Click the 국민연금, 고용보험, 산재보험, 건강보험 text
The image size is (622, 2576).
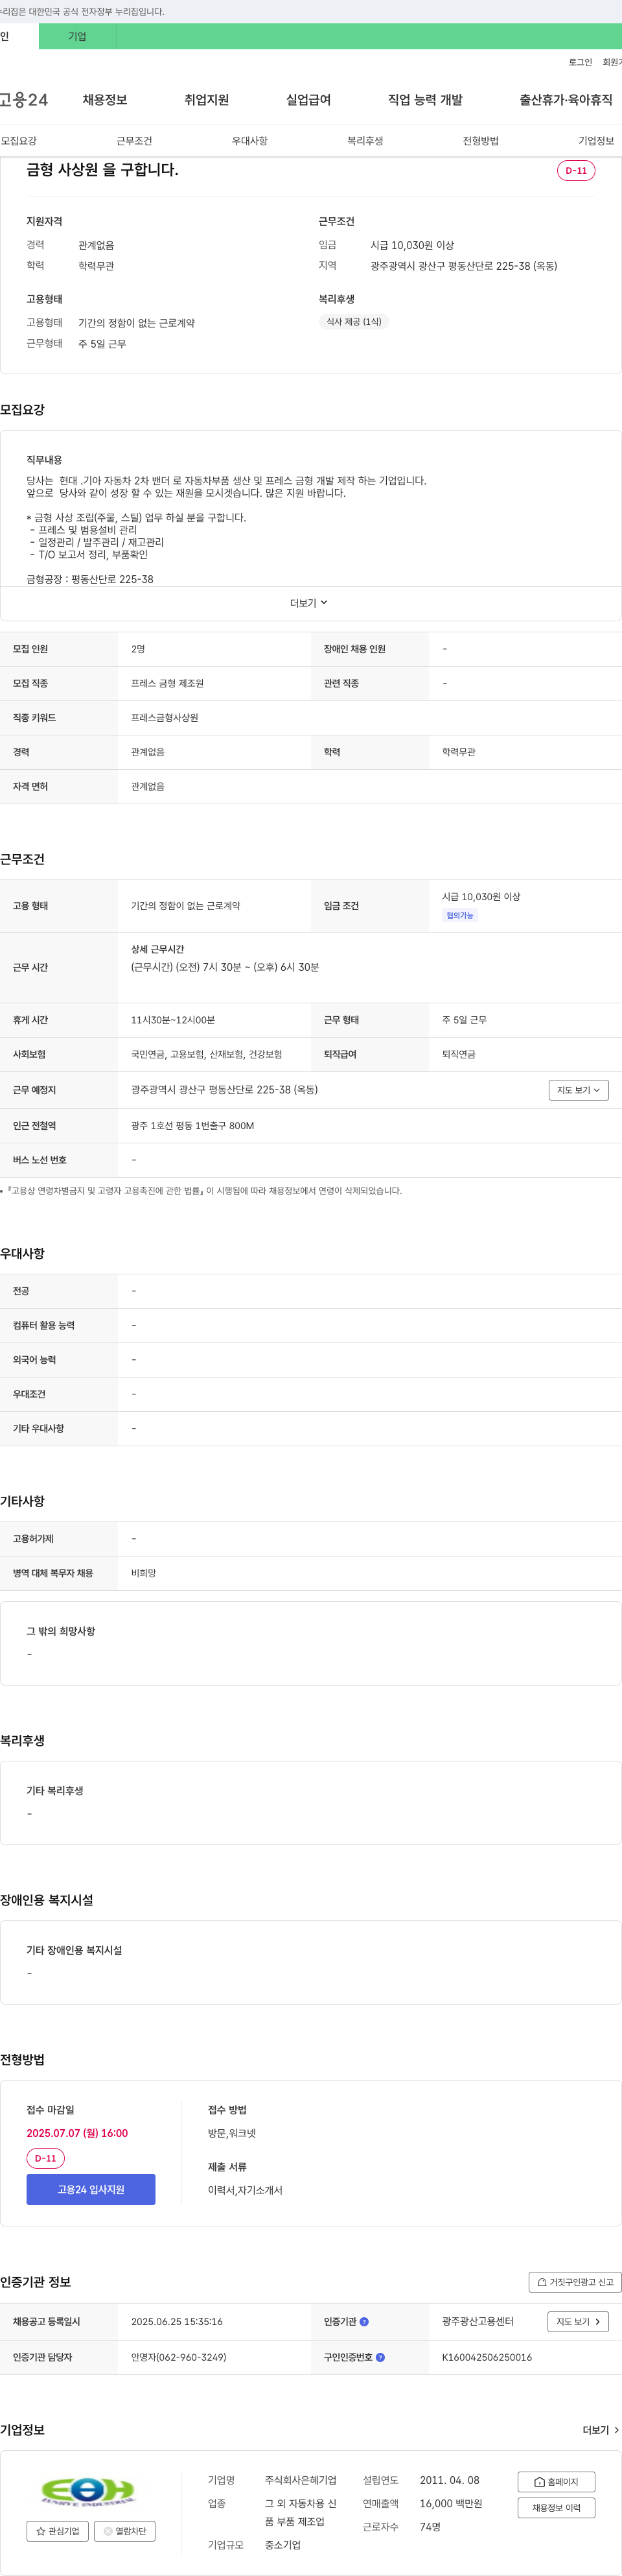[207, 1054]
